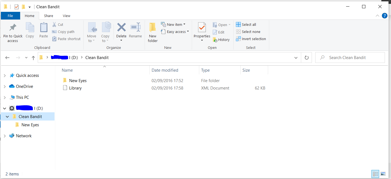Click Select none in ribbon
This screenshot has height=179, width=391.
[x=248, y=32]
